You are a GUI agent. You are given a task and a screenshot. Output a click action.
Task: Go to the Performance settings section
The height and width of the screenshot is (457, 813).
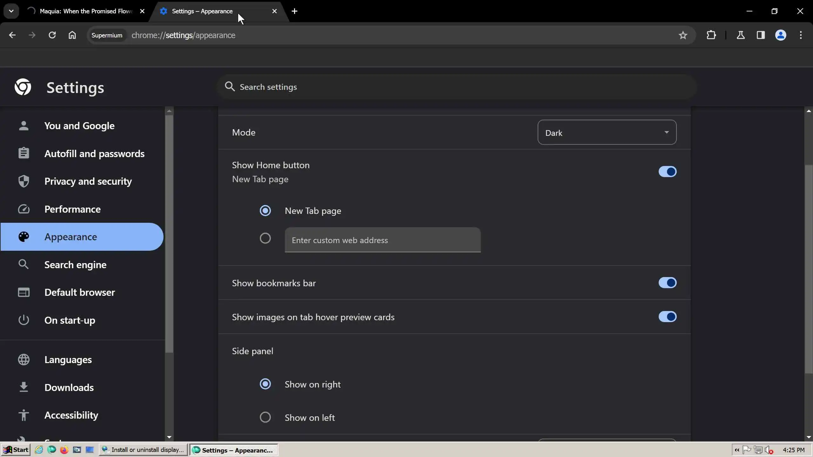(72, 209)
